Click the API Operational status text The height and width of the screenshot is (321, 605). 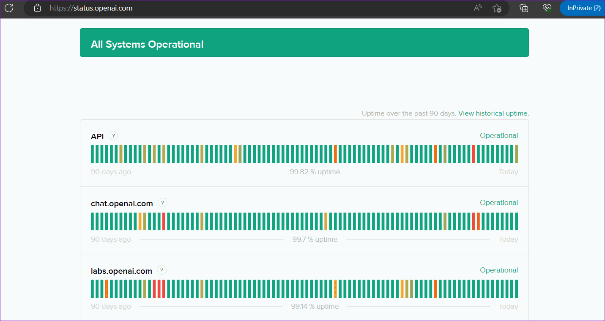click(499, 135)
